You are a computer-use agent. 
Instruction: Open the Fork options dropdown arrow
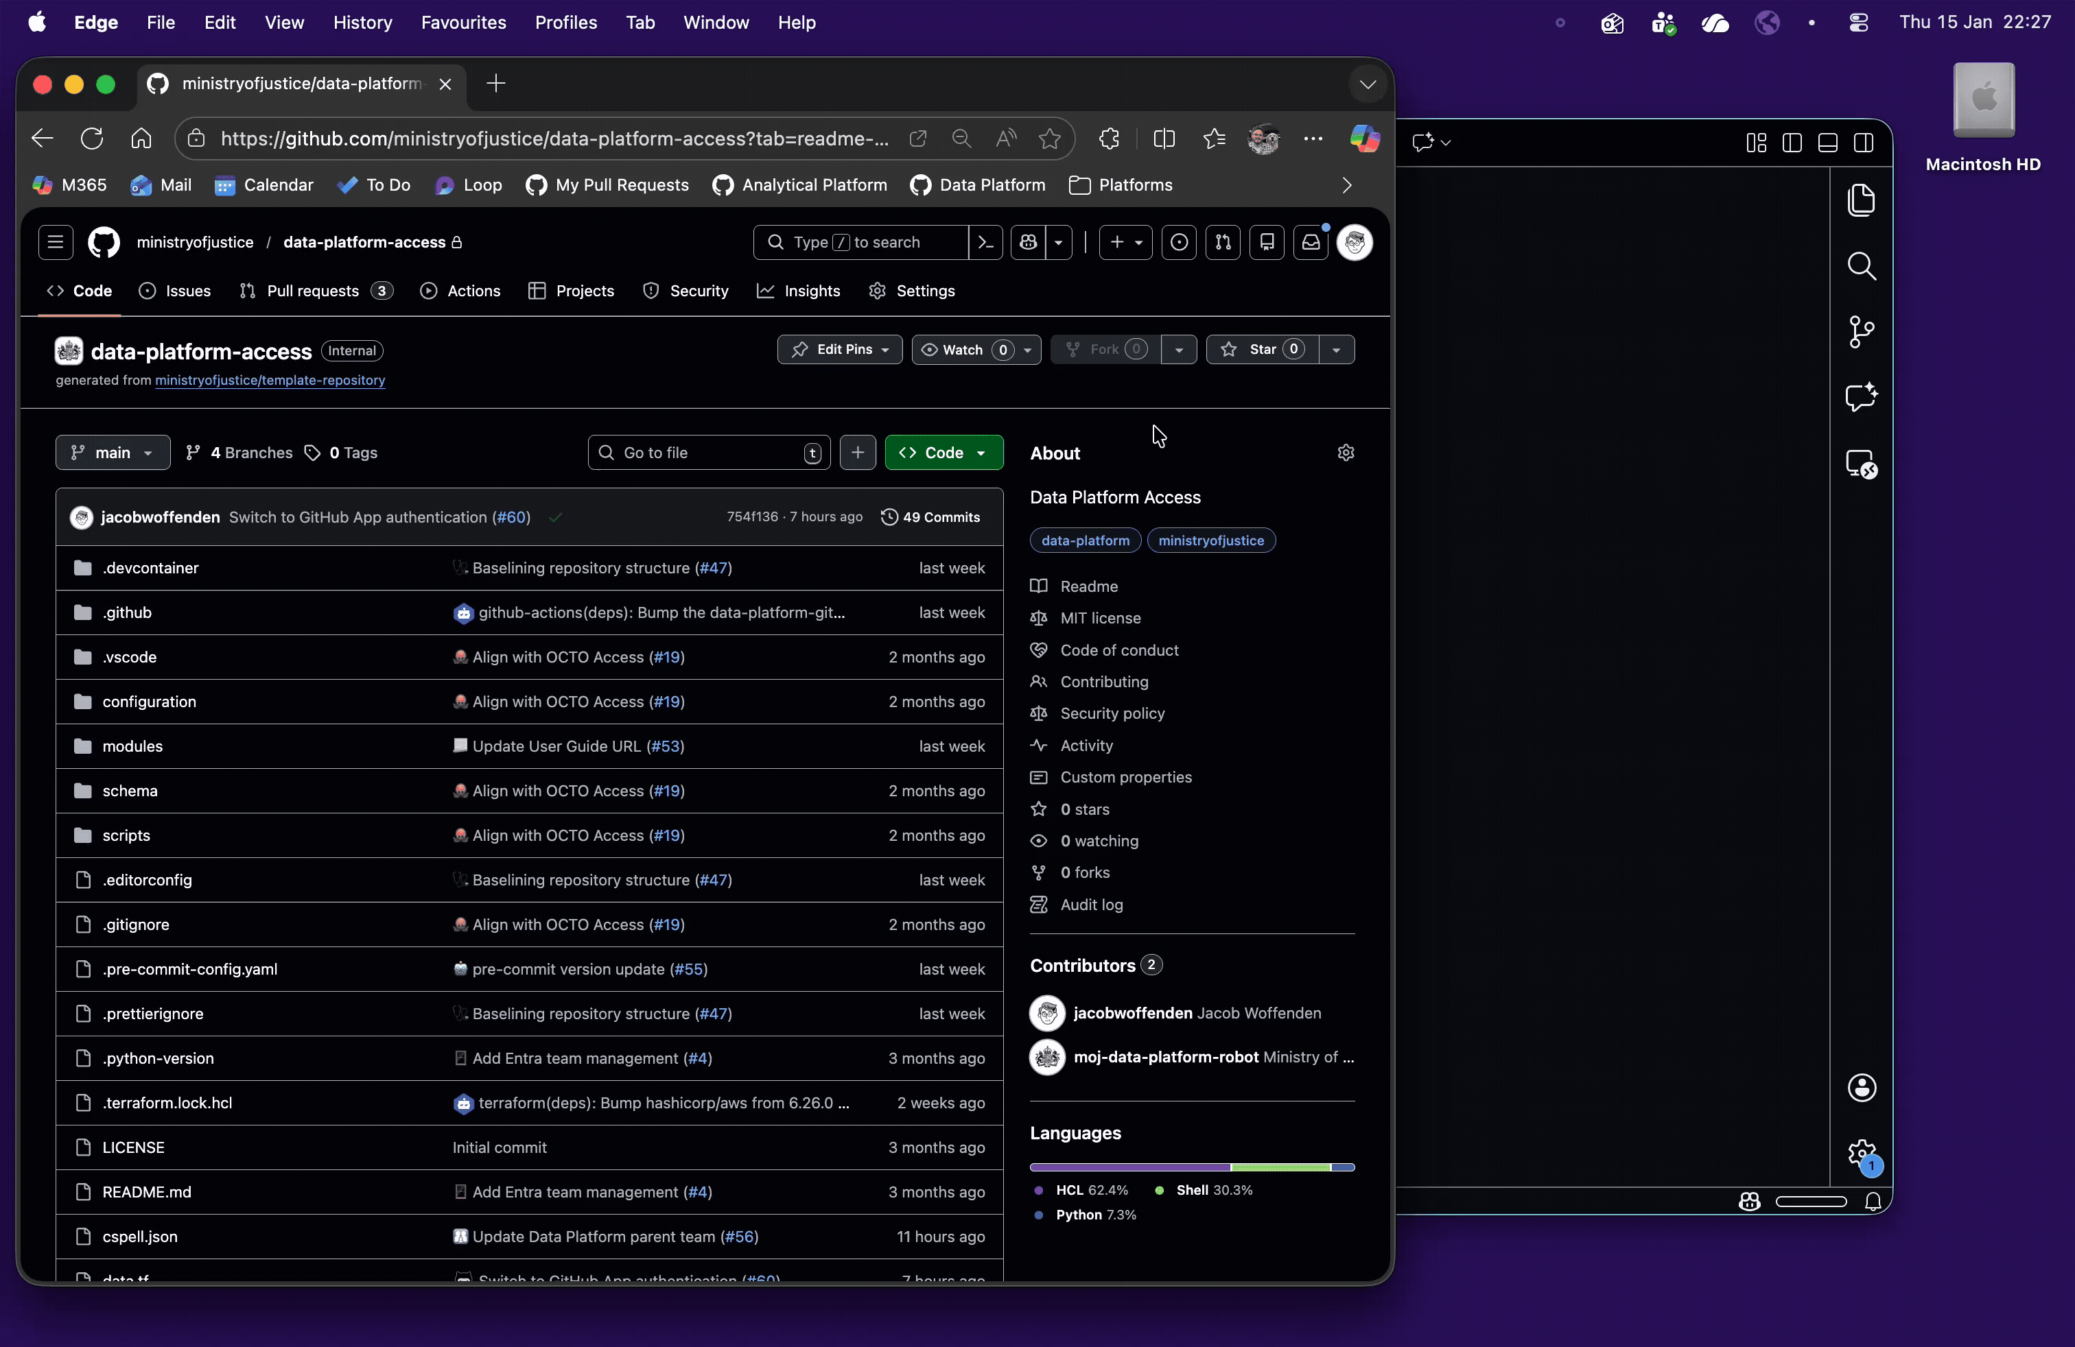tap(1179, 349)
